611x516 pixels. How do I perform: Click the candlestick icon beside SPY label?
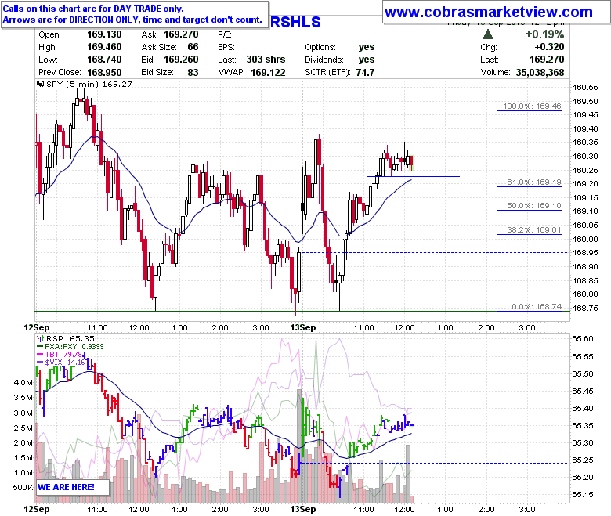click(x=40, y=84)
